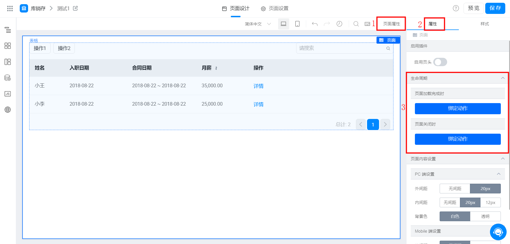The height and width of the screenshot is (244, 510).
Task: Click the customer service chat bubble
Action: click(x=498, y=232)
